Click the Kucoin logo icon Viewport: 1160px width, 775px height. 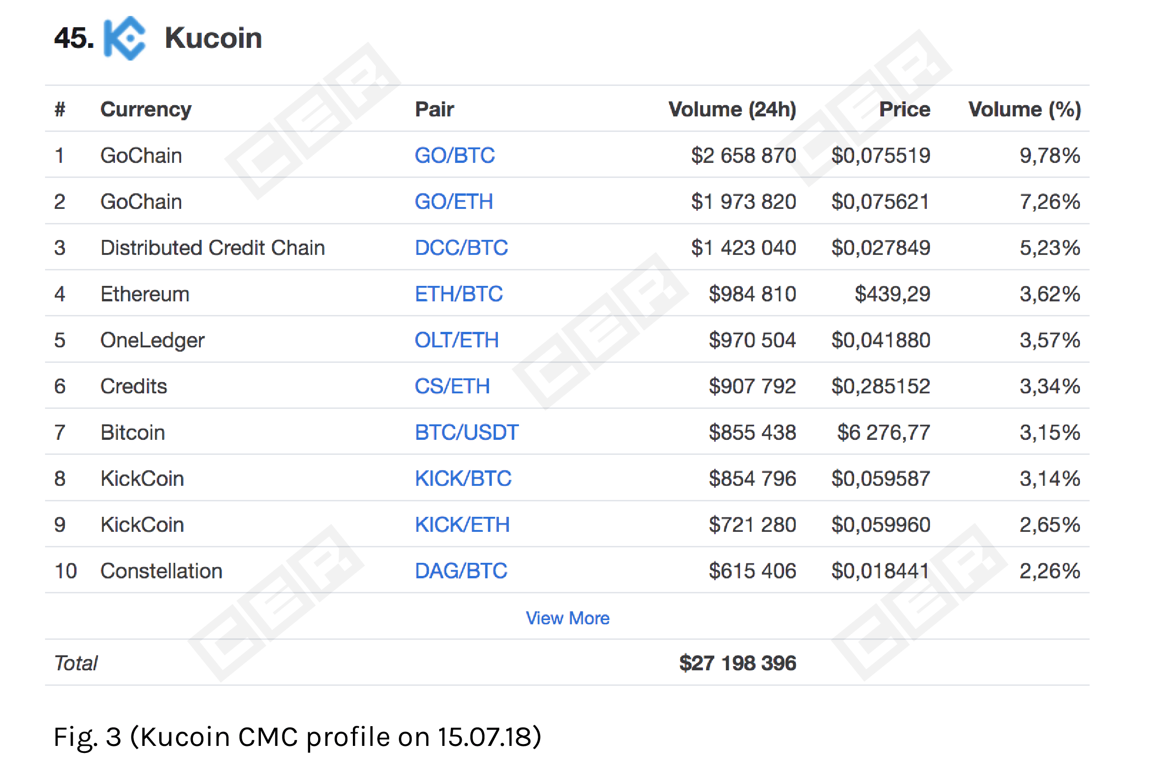coord(124,38)
